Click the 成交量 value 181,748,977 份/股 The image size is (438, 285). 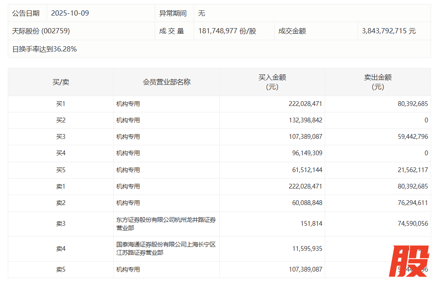pyautogui.click(x=227, y=31)
